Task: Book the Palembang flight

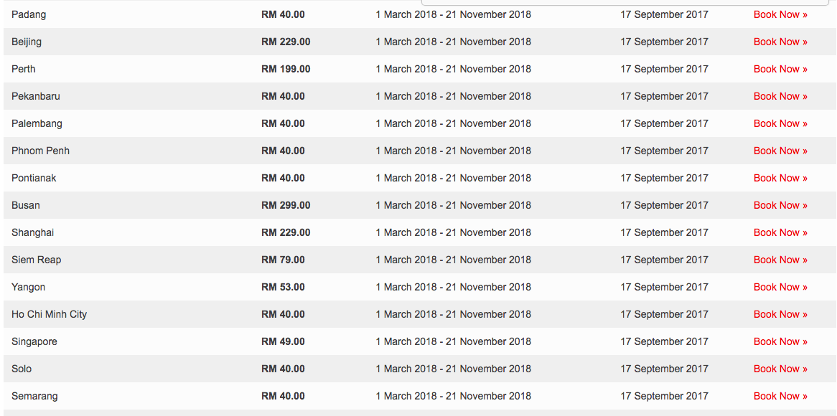Action: click(780, 123)
